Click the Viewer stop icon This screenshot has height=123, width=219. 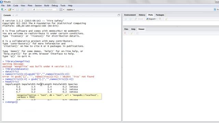coord(125,33)
